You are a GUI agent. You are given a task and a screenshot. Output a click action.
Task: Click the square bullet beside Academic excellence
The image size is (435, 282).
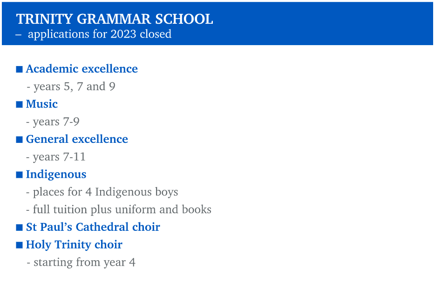tap(19, 69)
